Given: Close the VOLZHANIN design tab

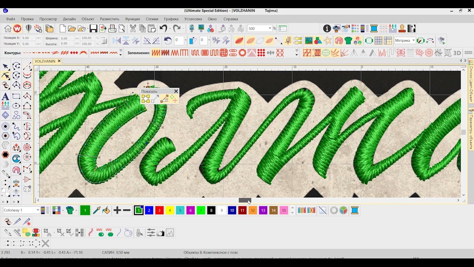Looking at the screenshot, I should tap(59, 61).
